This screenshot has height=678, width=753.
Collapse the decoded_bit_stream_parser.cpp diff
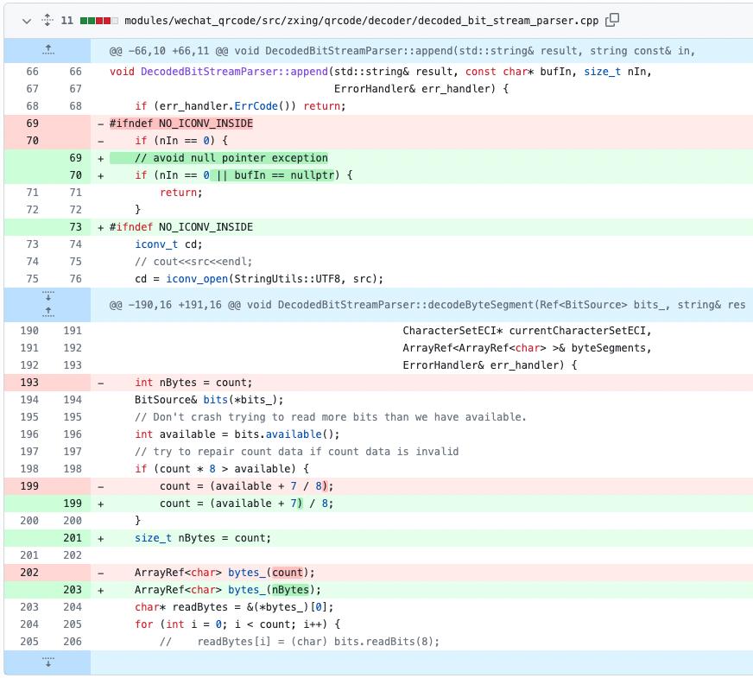[25, 18]
